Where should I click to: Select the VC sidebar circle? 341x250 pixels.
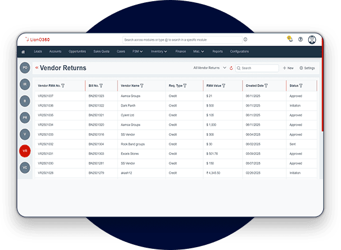(x=25, y=168)
